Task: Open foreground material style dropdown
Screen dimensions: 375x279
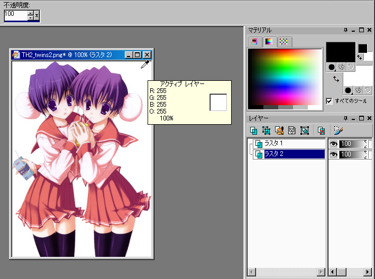Action: click(332, 67)
